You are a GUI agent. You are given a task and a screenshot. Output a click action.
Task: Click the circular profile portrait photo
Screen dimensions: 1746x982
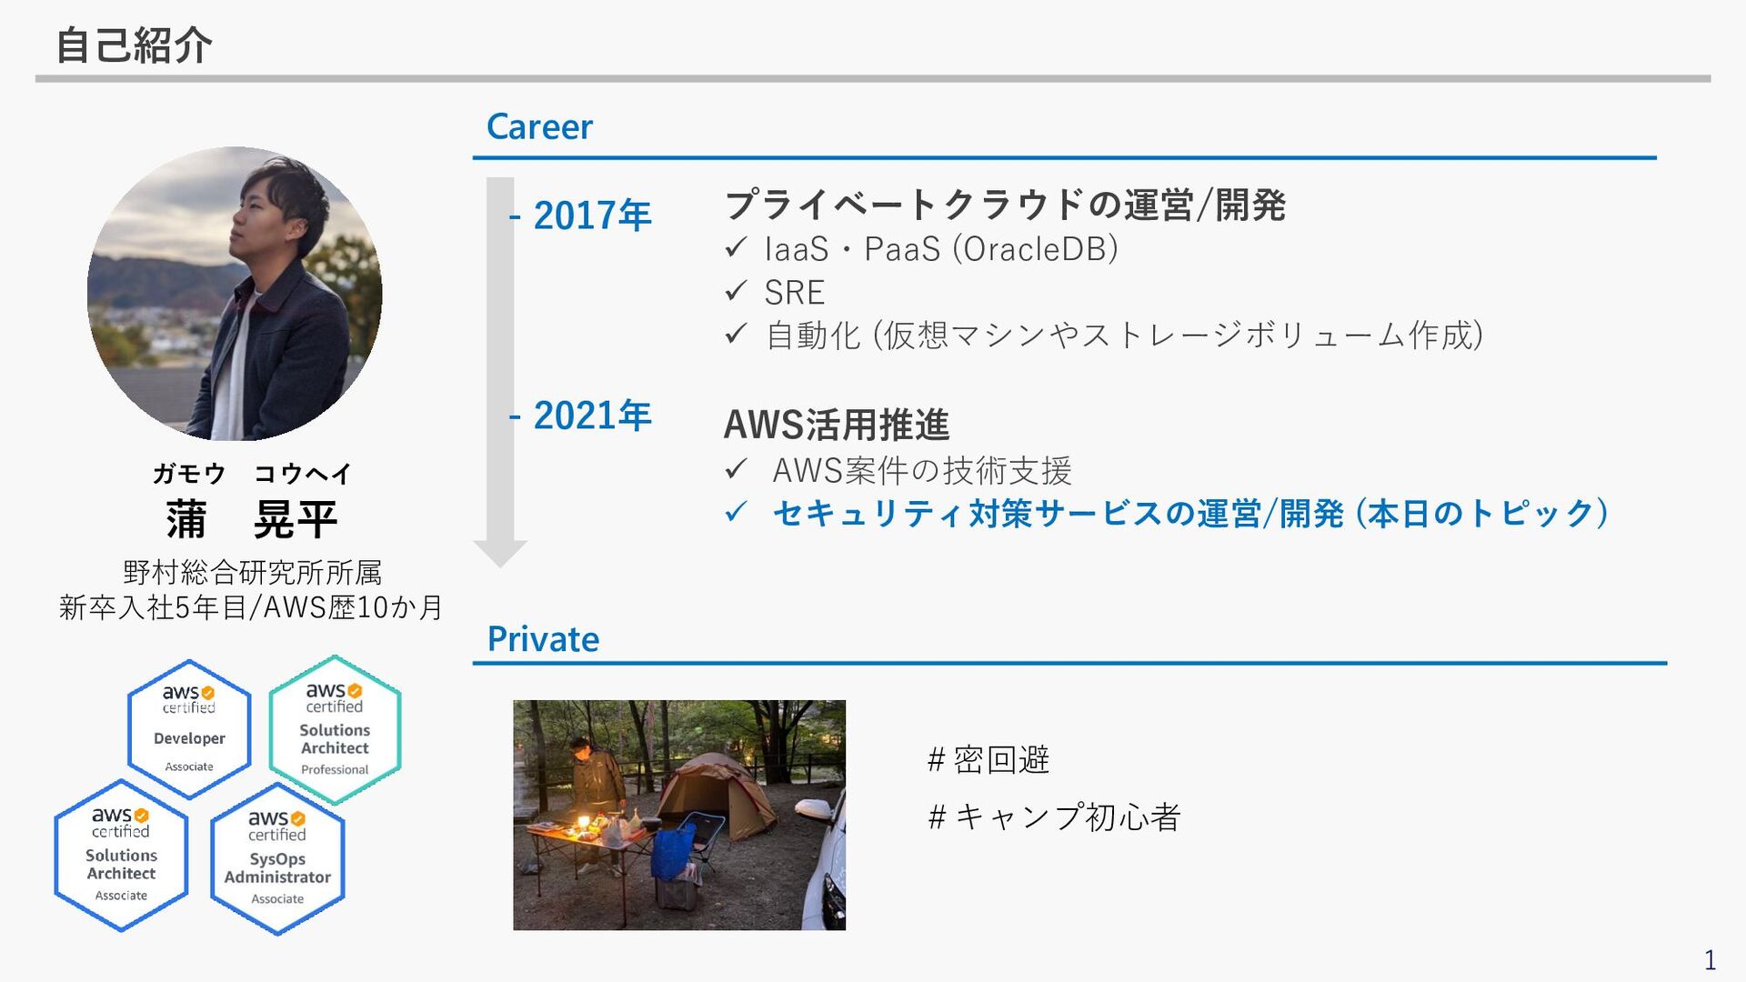(235, 294)
